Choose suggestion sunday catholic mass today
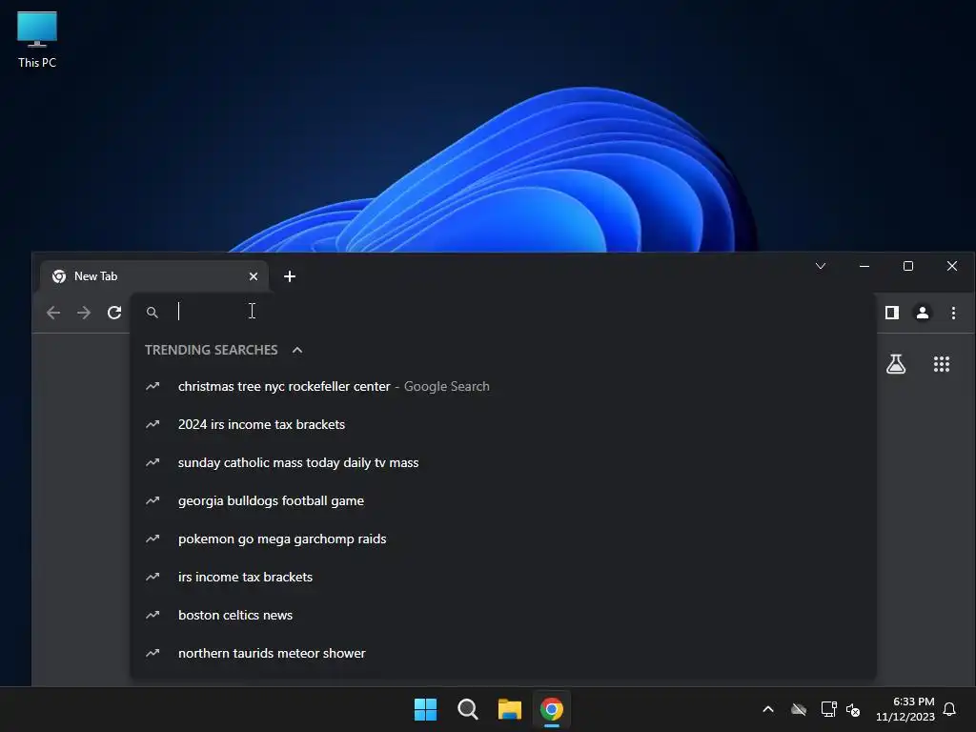The height and width of the screenshot is (732, 976). pos(503,462)
